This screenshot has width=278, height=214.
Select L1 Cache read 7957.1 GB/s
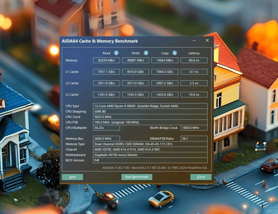(x=106, y=72)
